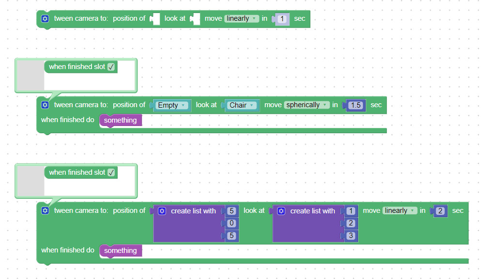Click gear icon on bottom tween camera block
Viewport: 484px width, 279px height.
point(45,211)
